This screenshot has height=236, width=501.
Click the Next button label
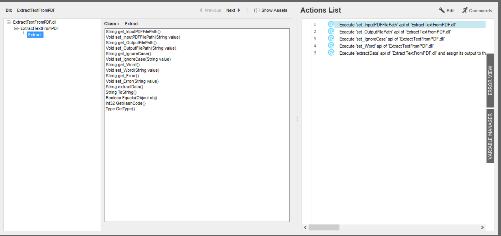click(x=231, y=10)
